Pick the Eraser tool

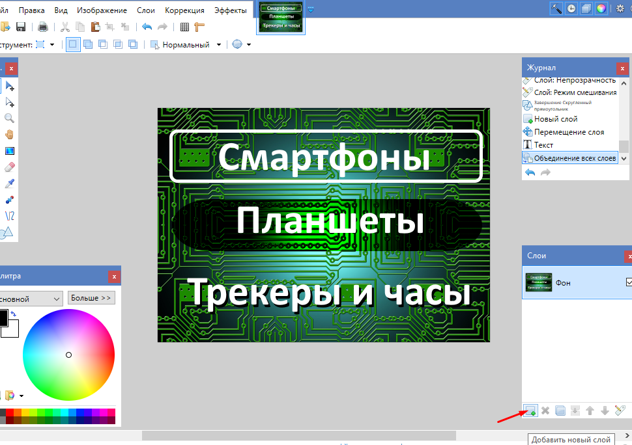coord(10,167)
